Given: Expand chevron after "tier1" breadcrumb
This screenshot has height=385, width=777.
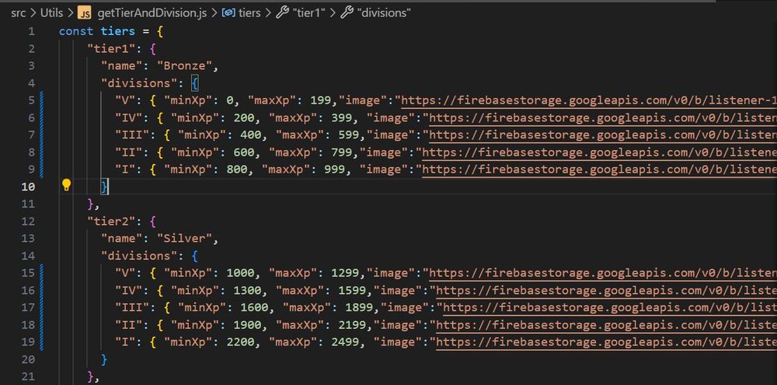Looking at the screenshot, I should 333,13.
